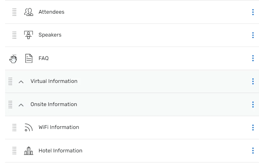Open the FAQ three-dot menu
The height and width of the screenshot is (163, 259).
pos(253,58)
